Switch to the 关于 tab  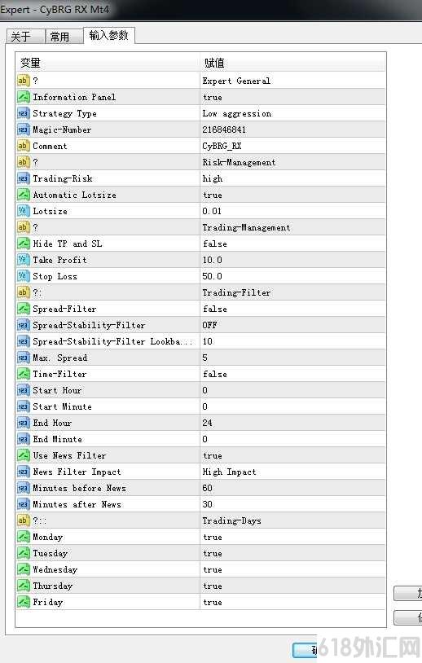[x=25, y=37]
